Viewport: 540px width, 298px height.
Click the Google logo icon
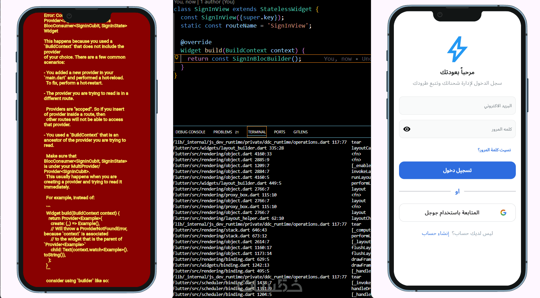[x=503, y=213]
